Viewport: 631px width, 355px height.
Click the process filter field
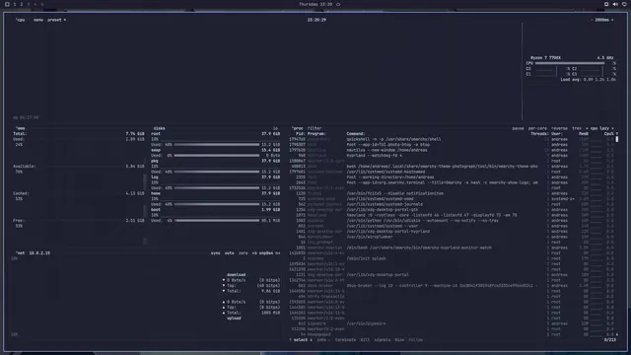tap(315, 128)
